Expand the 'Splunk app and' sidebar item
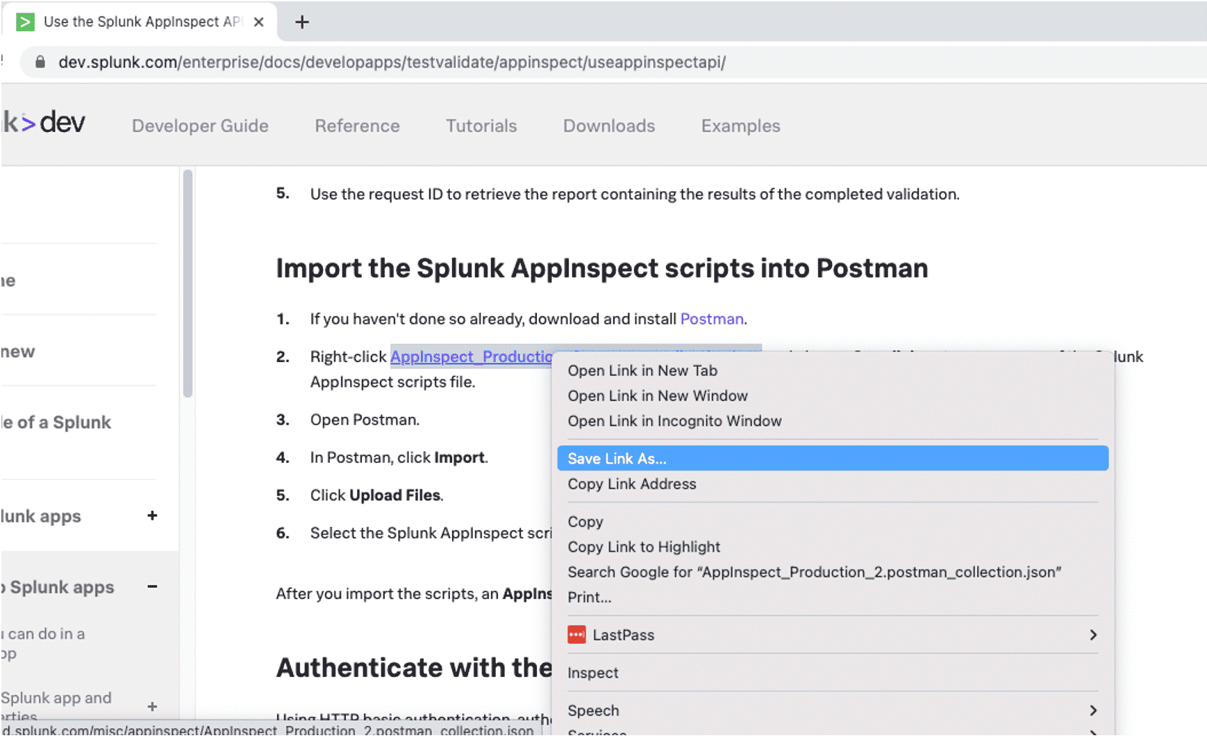1207x738 pixels. click(x=152, y=706)
